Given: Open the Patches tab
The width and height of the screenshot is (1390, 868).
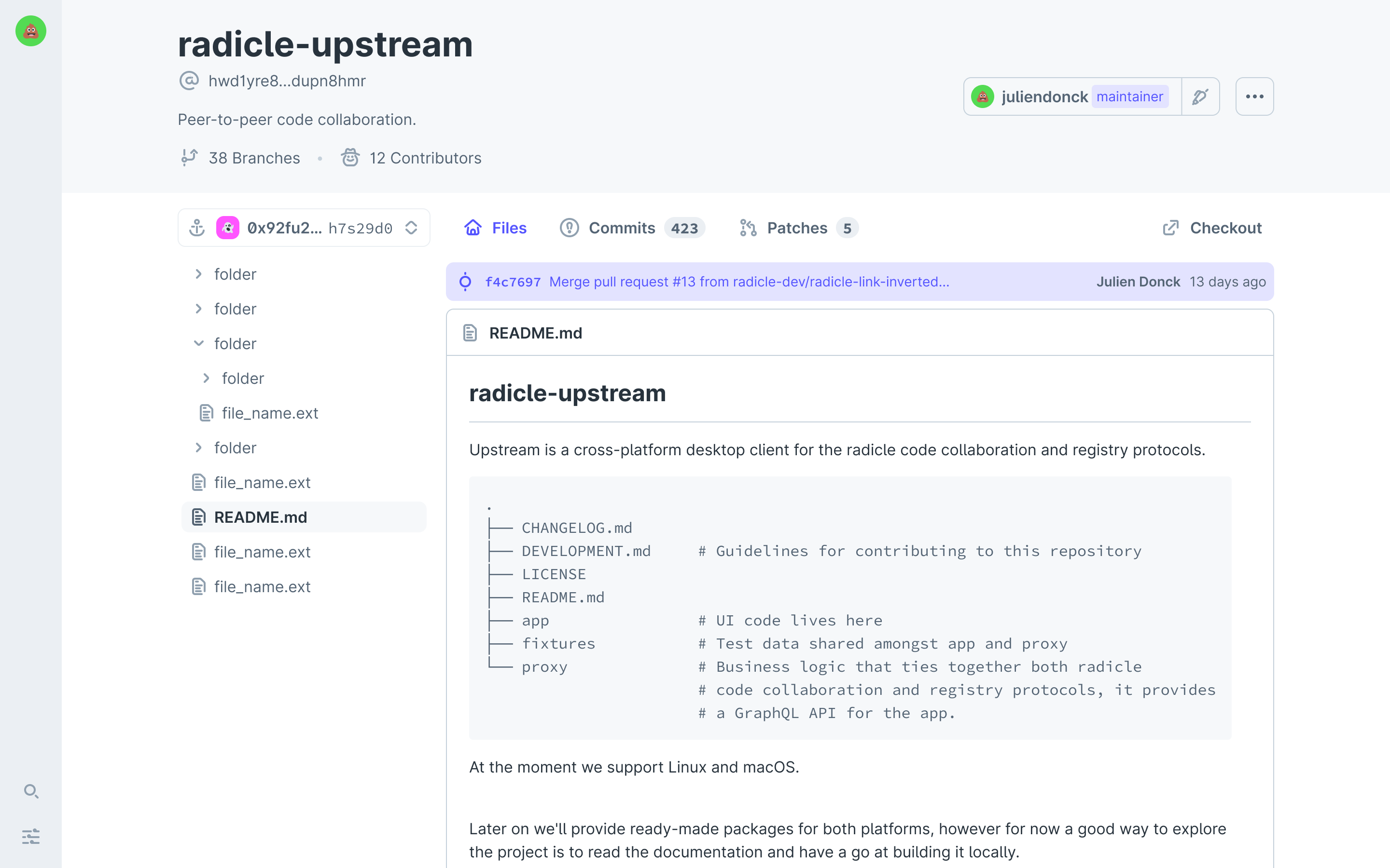Looking at the screenshot, I should coord(798,228).
